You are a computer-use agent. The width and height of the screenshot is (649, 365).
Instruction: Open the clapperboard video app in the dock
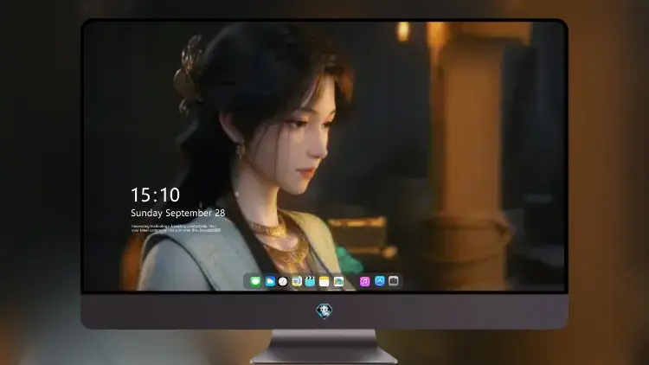(x=310, y=281)
